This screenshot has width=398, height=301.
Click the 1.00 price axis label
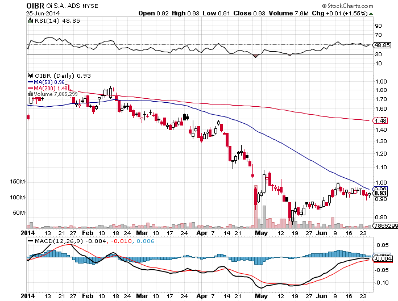click(381, 182)
